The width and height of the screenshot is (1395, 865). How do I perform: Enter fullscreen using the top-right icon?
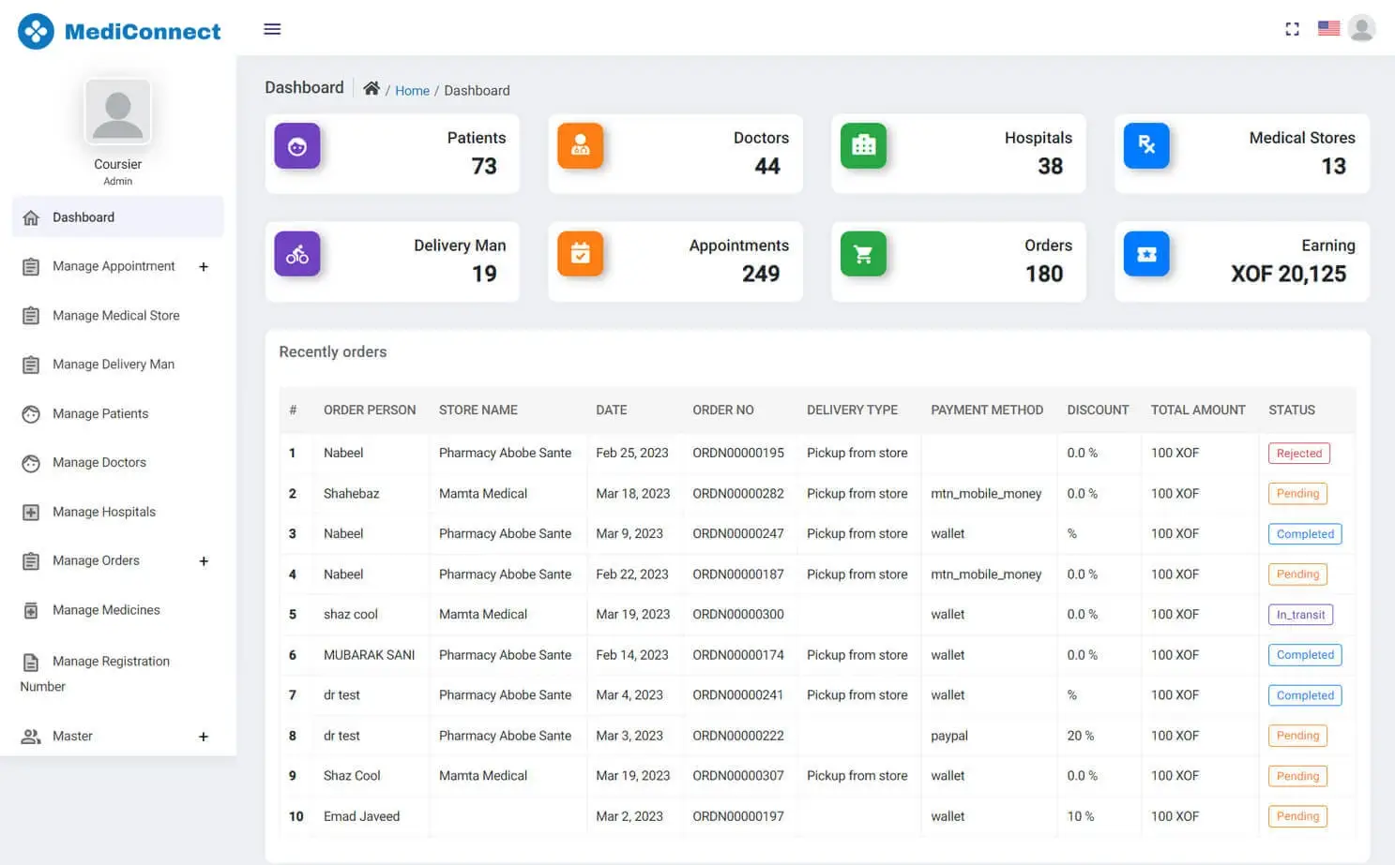(1292, 29)
